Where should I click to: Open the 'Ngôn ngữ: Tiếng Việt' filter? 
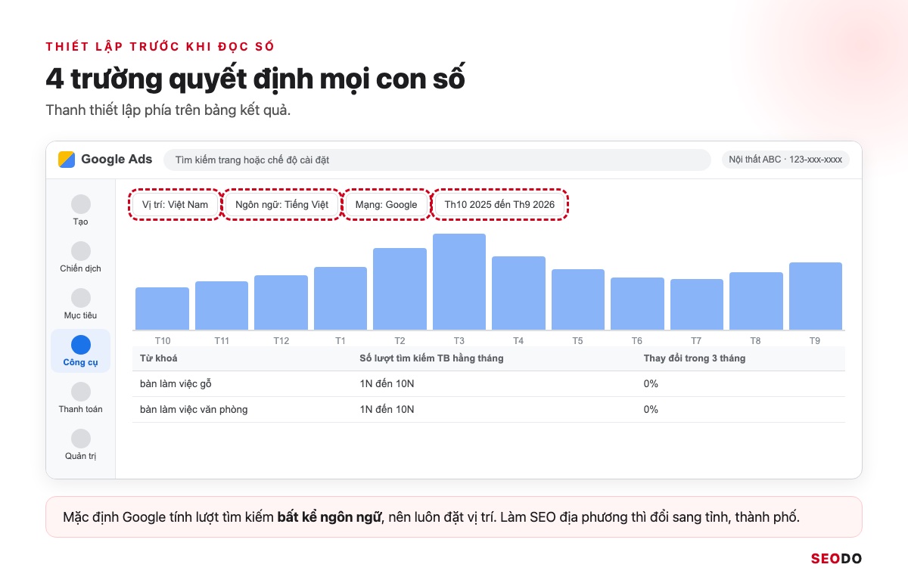point(281,204)
